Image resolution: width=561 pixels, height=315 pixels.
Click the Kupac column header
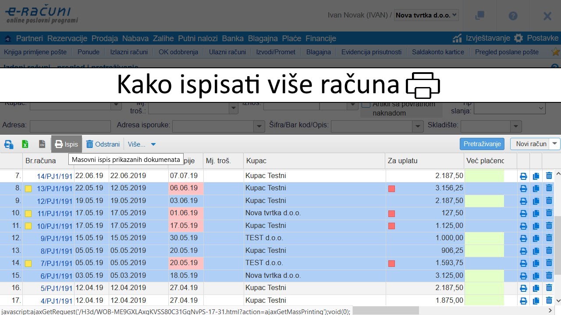point(256,161)
